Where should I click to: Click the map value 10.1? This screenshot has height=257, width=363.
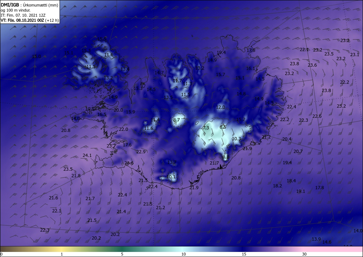tap(171, 177)
